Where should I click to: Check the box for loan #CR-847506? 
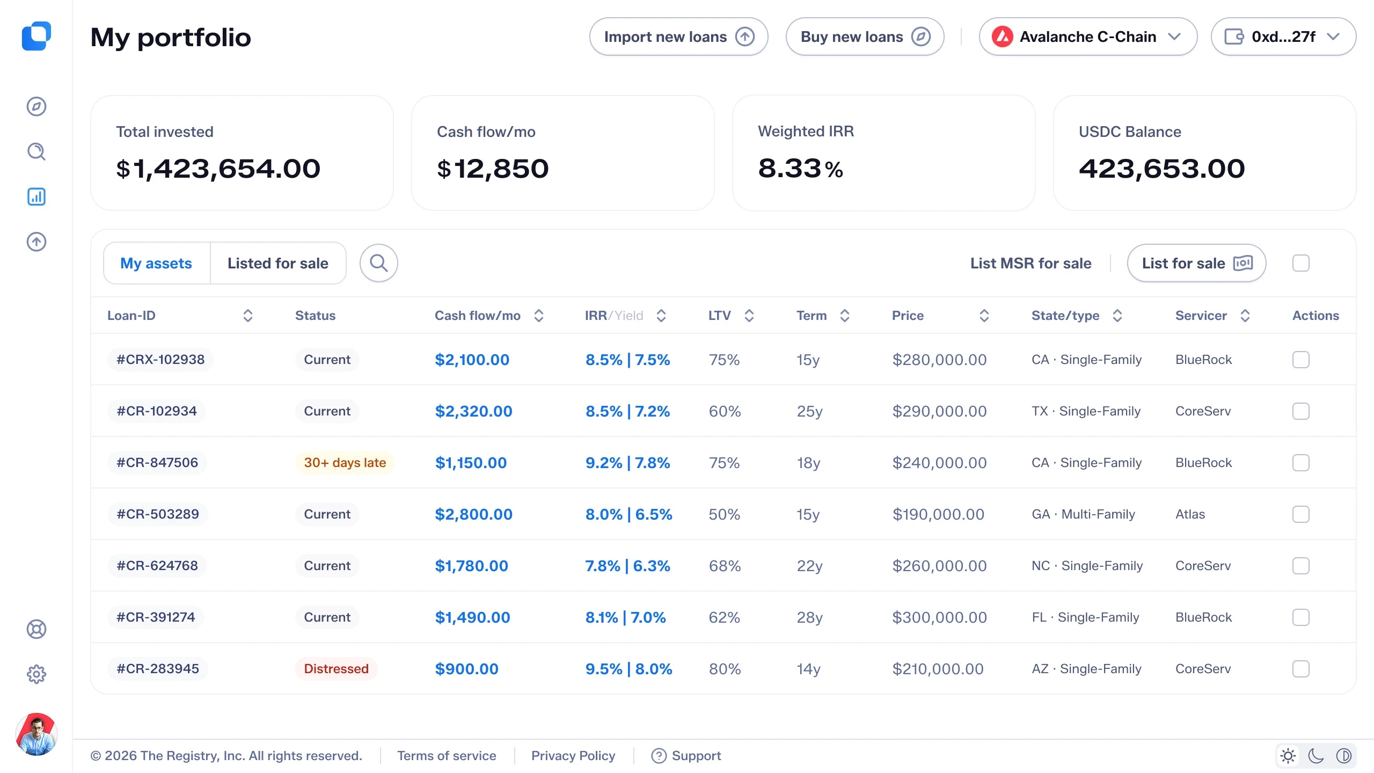(x=1301, y=463)
